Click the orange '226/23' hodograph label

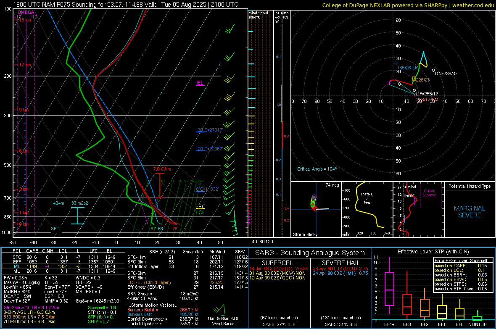click(423, 80)
